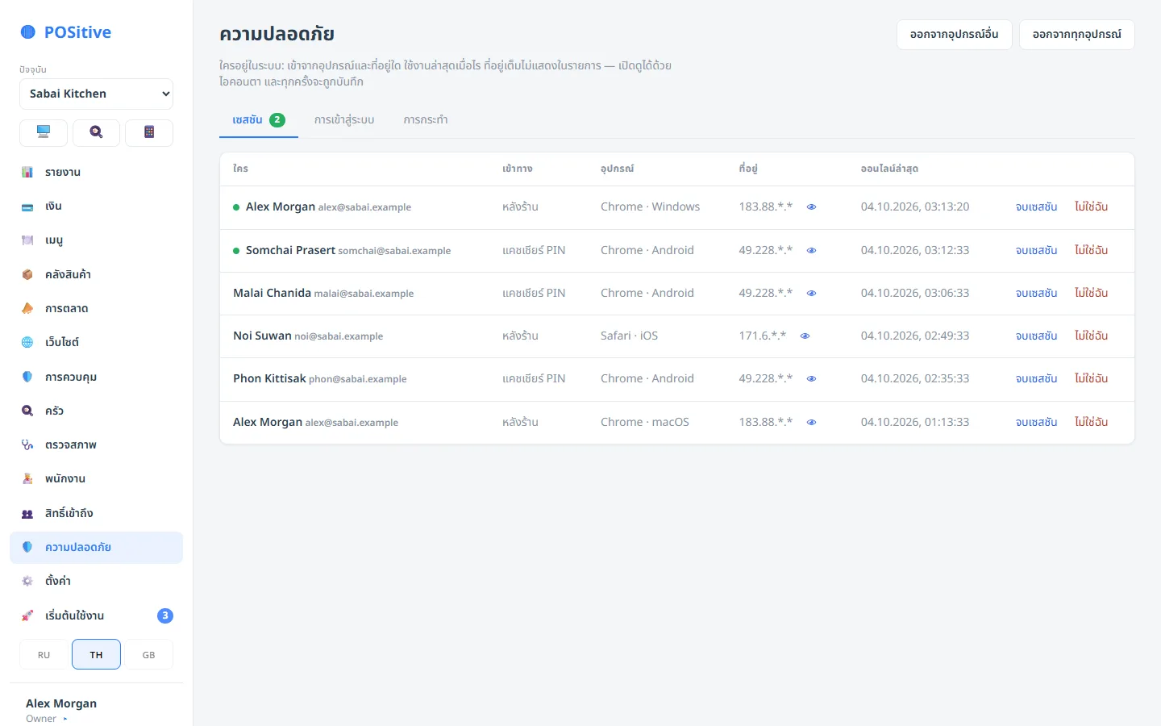
Task: Click the ออกจากอุปกรณ์อื่น button
Action: (955, 35)
